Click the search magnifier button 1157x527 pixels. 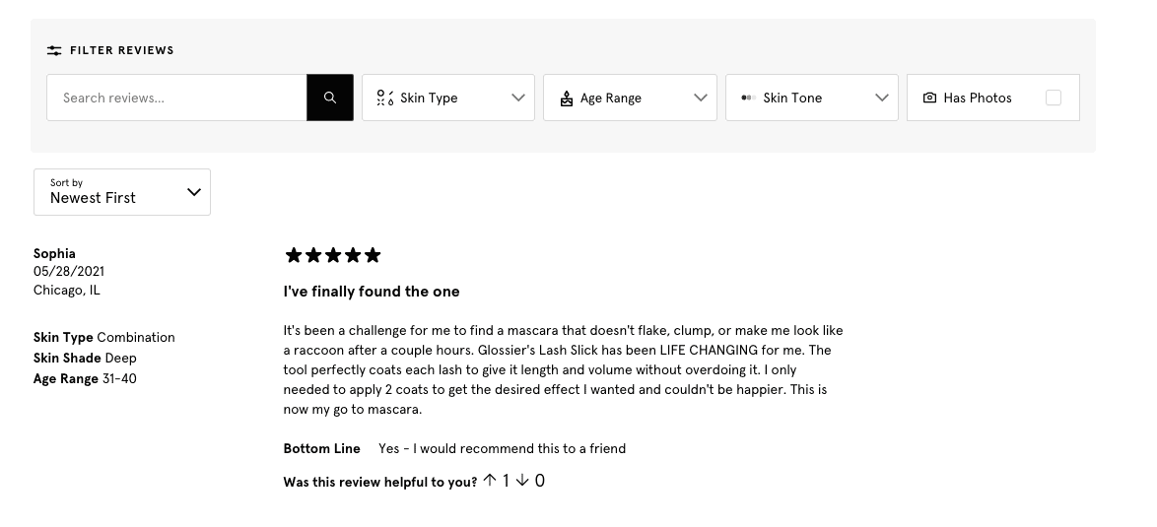(x=330, y=98)
